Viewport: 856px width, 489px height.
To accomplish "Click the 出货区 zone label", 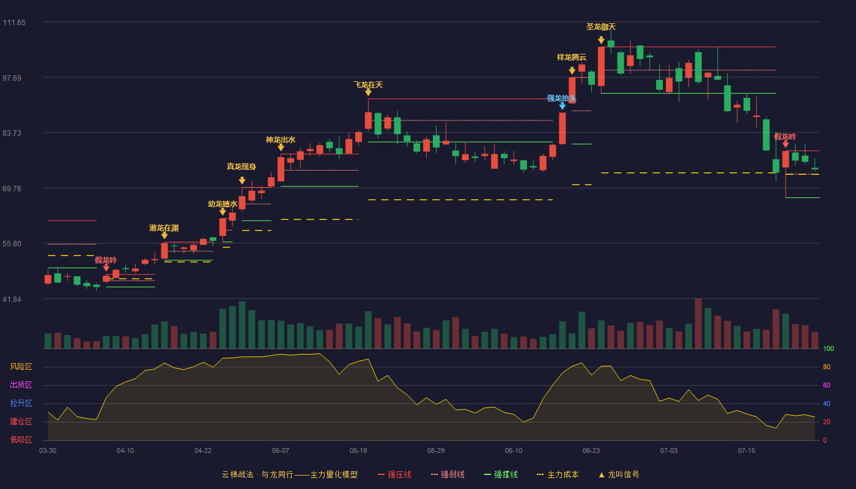I will pos(21,385).
